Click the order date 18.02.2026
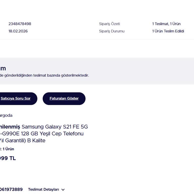The height and width of the screenshot is (194, 194). (x=18, y=31)
